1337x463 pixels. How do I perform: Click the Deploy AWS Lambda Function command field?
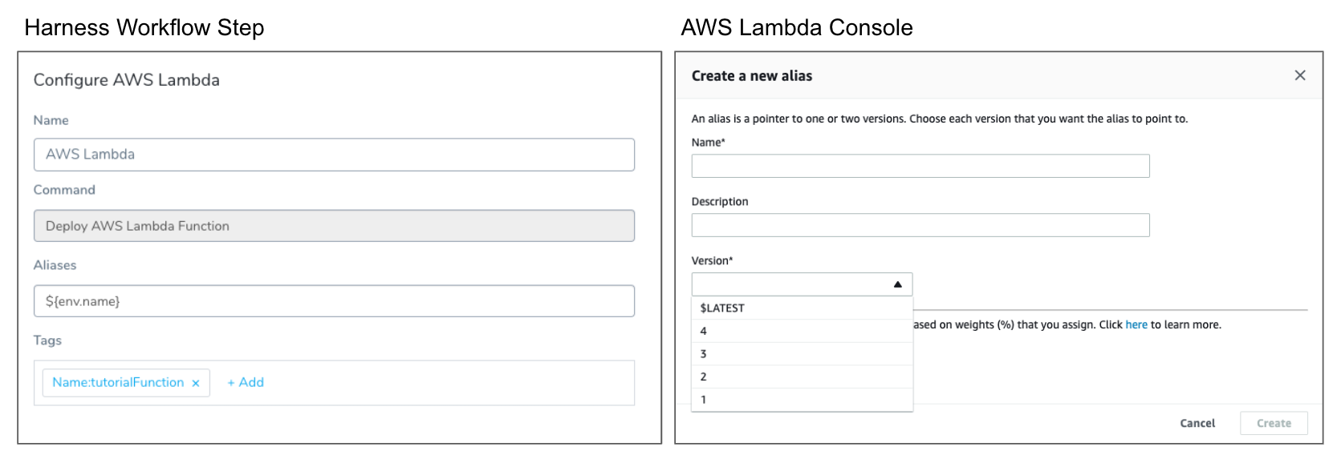(334, 226)
